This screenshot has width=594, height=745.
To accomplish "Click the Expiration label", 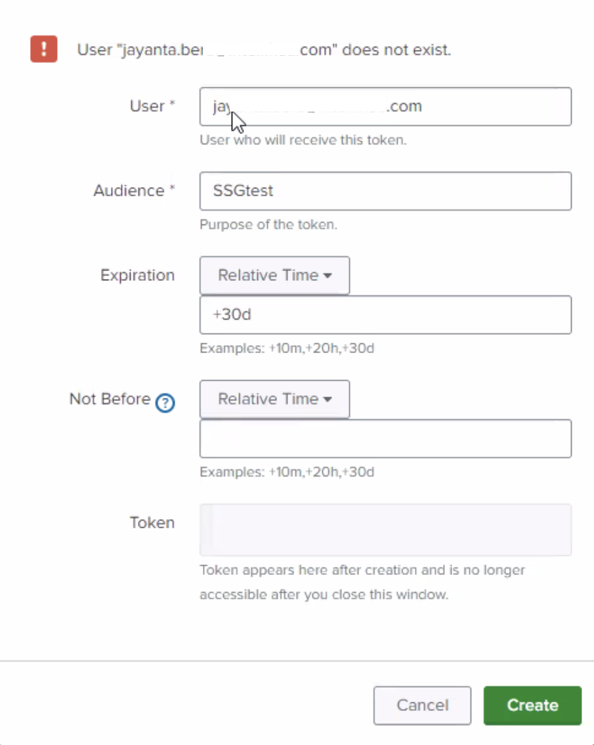I will 137,275.
